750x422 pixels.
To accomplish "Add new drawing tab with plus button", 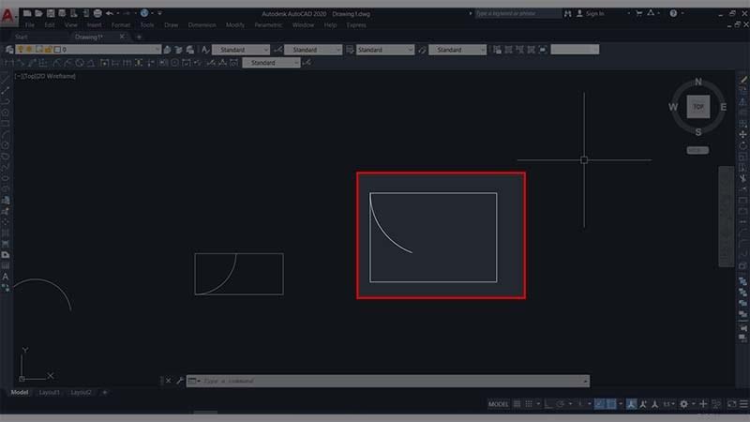I will (x=139, y=37).
